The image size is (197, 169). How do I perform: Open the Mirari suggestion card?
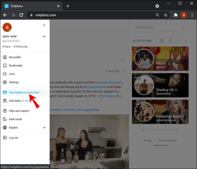click(x=160, y=59)
